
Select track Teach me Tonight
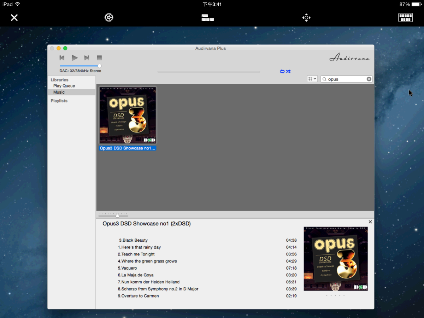(x=136, y=254)
